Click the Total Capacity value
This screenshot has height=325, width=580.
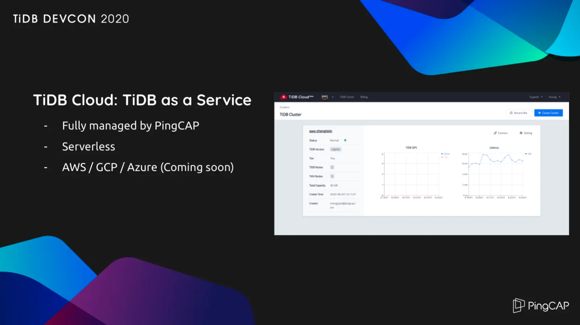tap(334, 185)
